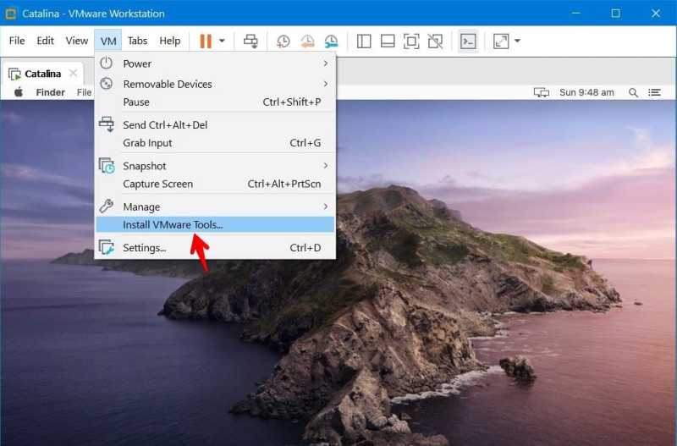The image size is (677, 446).
Task: Toggle the console view toolbar icon
Action: 468,41
